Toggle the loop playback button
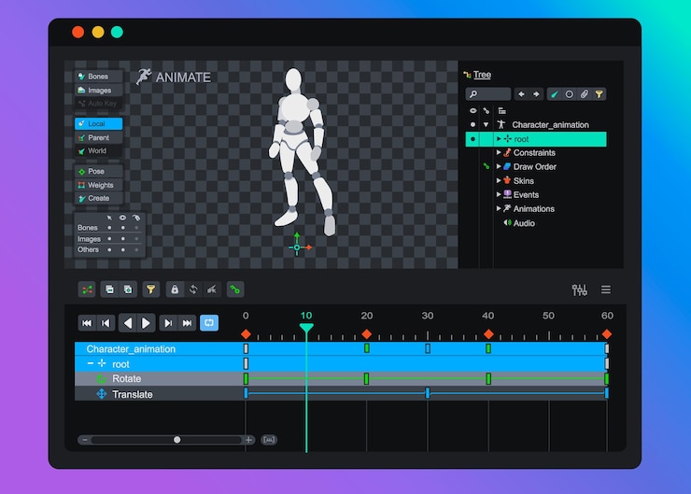The image size is (691, 494). (x=209, y=323)
